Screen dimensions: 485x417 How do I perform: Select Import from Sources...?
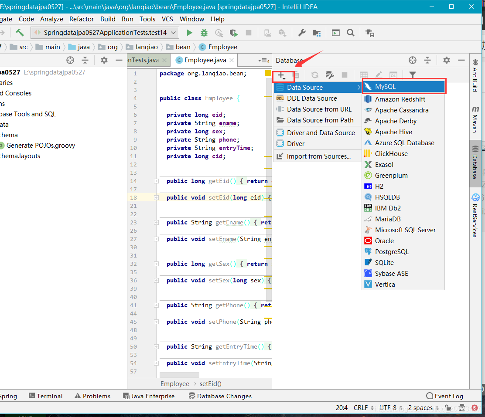click(318, 156)
